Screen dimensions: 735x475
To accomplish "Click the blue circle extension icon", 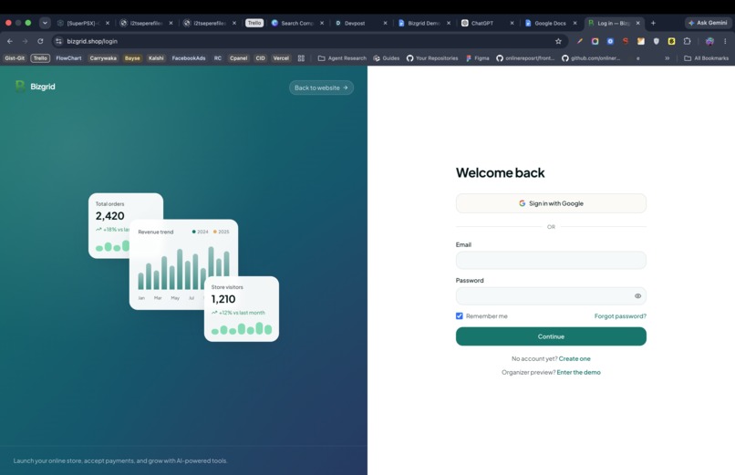I will (x=610, y=41).
